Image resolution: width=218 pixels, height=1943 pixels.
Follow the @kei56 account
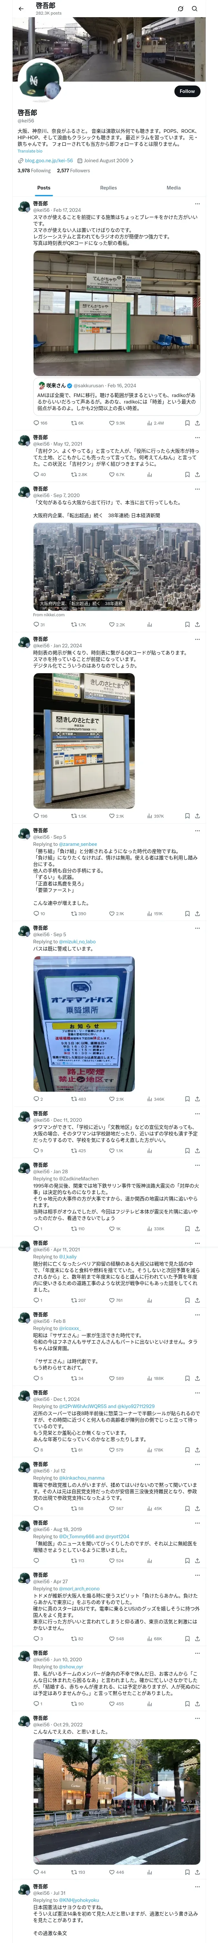click(187, 91)
